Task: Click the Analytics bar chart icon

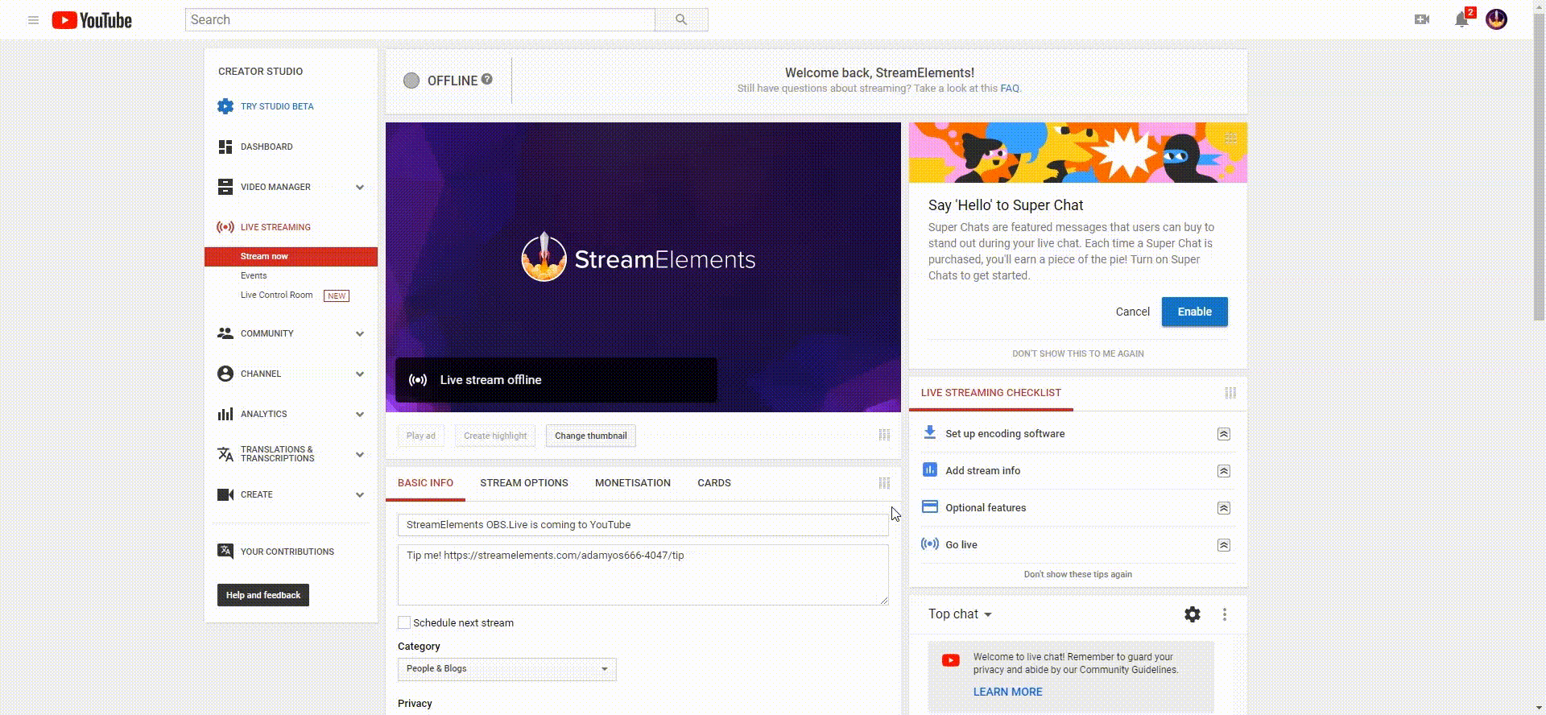Action: tap(225, 414)
